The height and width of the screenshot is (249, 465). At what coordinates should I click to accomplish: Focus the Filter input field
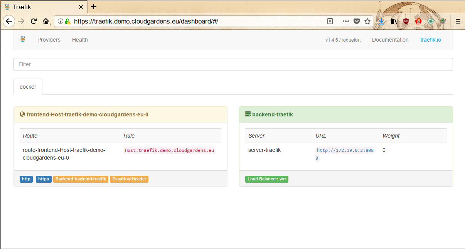(233, 64)
